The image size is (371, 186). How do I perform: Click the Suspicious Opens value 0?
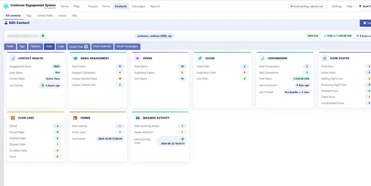(x=182, y=73)
